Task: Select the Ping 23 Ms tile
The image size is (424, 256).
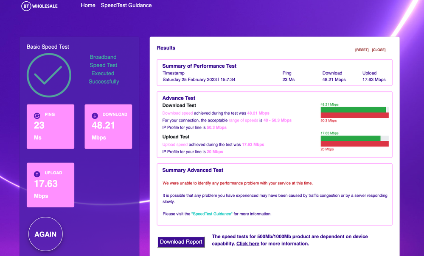Action: (51, 127)
